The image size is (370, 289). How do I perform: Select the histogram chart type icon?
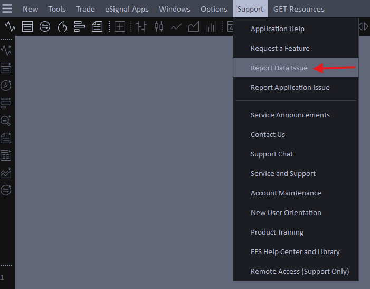pyautogui.click(x=211, y=27)
